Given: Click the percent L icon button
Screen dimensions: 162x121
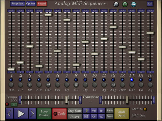Looking at the screenshot, I should 86,117.
